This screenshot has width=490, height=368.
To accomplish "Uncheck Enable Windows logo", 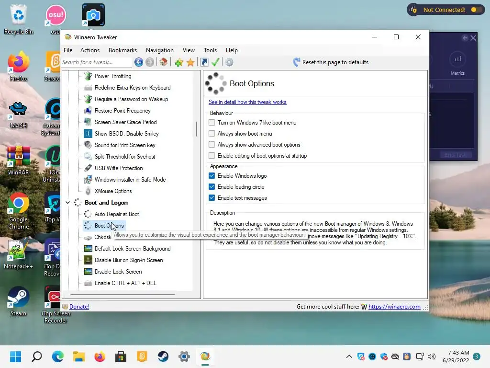I will pos(212,175).
